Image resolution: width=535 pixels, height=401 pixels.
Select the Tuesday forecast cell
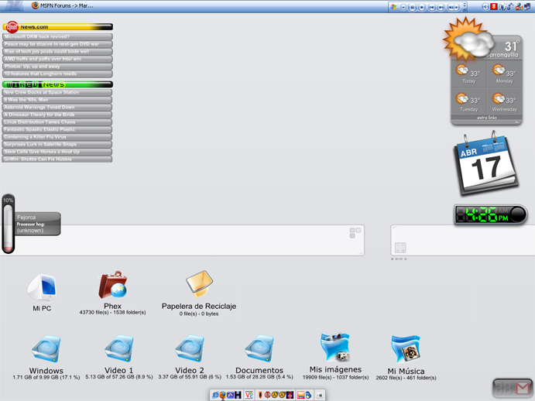pos(469,101)
